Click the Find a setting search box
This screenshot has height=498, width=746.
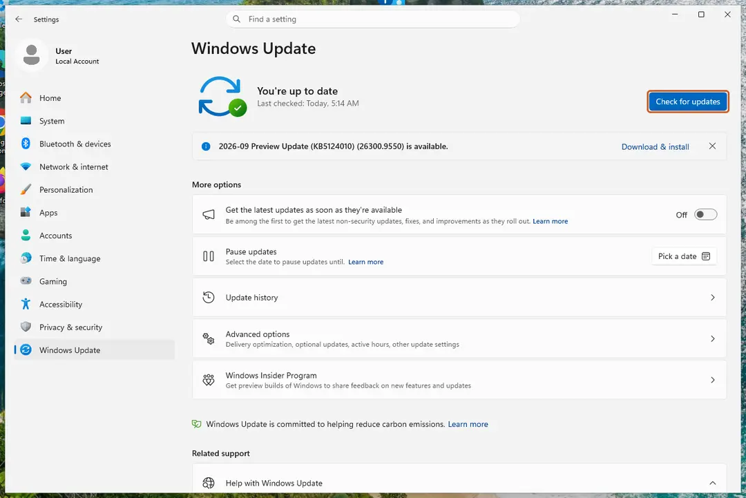[x=372, y=19]
